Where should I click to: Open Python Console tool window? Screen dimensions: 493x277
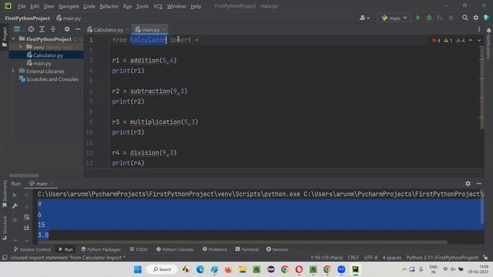(175, 249)
